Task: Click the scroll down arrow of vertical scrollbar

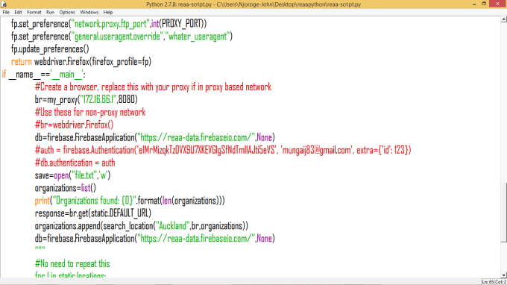Action: click(x=504, y=275)
